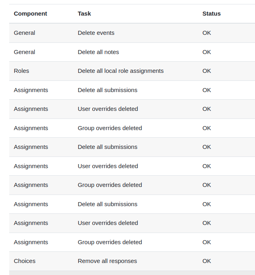Image resolution: width=255 pixels, height=275 pixels.
Task: Click the last Group overrides deleted cell
Action: (110, 242)
